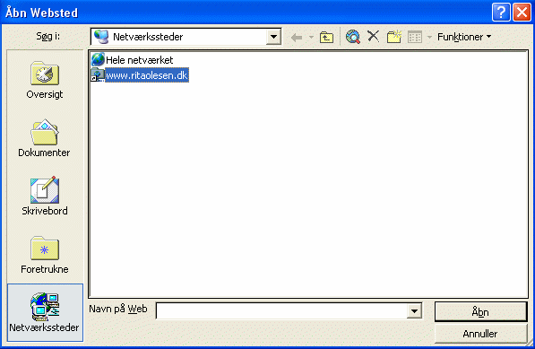The width and height of the screenshot is (535, 349).
Task: Go up one folder level
Action: 326,37
